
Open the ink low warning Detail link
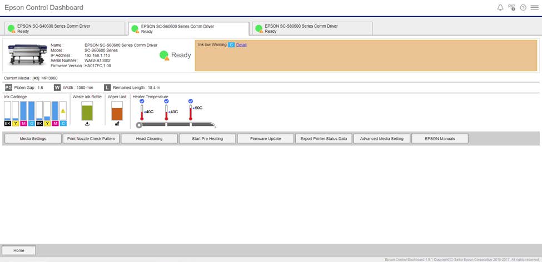coord(241,44)
